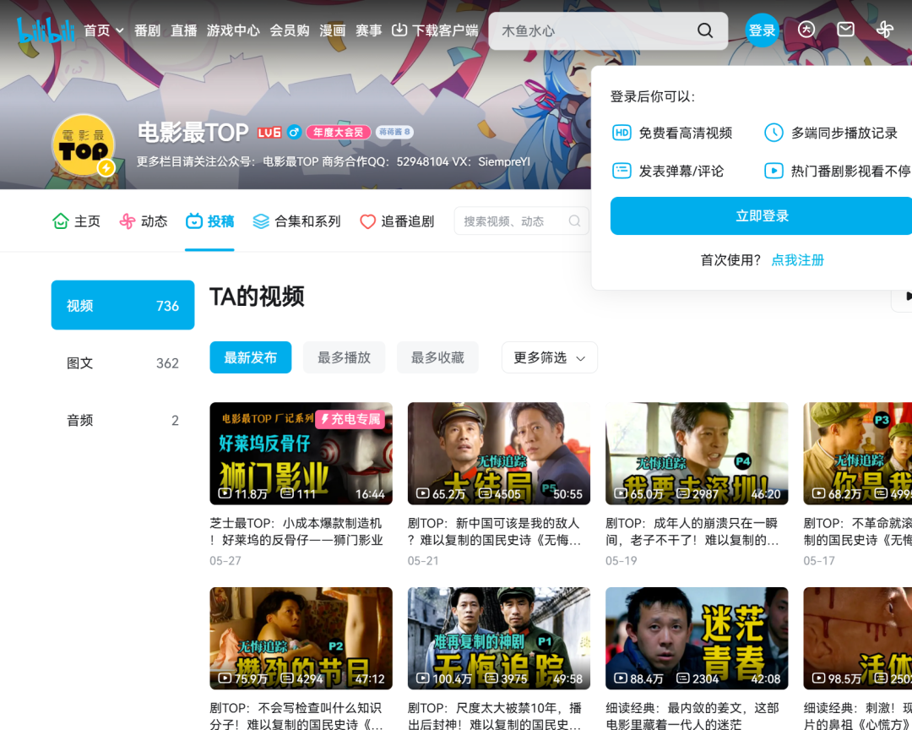The height and width of the screenshot is (730, 912).
Task: Open the 番剧 navigation item
Action: pos(147,30)
